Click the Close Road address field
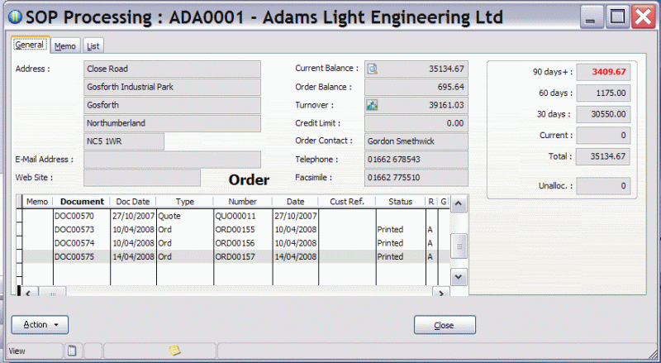Viewport: 661px width, 363px height. pyautogui.click(x=172, y=69)
